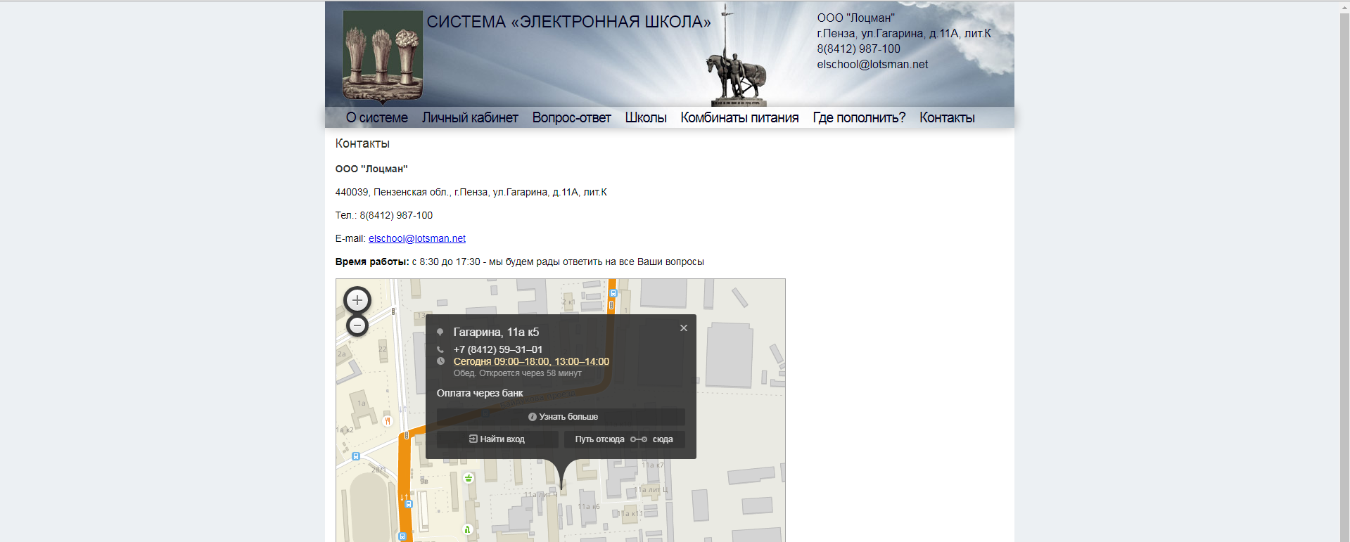This screenshot has width=1350, height=542.
Task: Click the сюда route button
Action: pyautogui.click(x=663, y=439)
